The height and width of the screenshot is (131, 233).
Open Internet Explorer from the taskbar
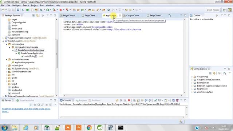pyautogui.click(x=26, y=128)
